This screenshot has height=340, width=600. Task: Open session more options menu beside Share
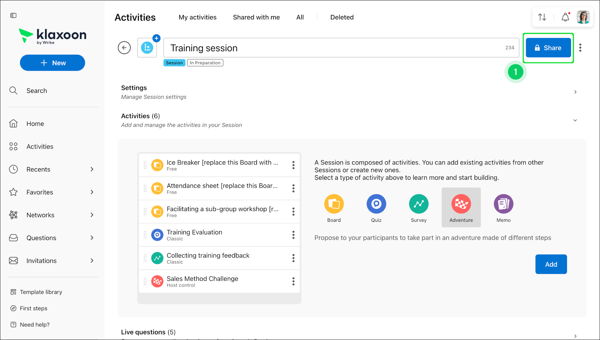pyautogui.click(x=580, y=48)
